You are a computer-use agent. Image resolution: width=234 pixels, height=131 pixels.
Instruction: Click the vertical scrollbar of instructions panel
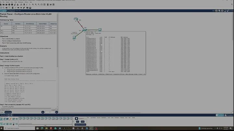(57, 40)
